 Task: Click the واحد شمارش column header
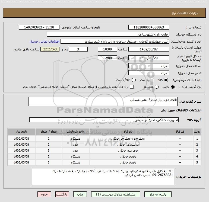point(75,132)
